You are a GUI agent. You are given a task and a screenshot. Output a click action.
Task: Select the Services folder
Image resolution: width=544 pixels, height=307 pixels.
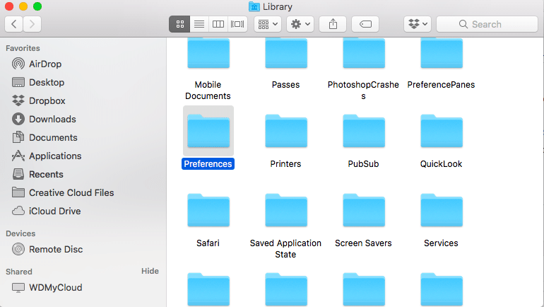click(x=442, y=210)
